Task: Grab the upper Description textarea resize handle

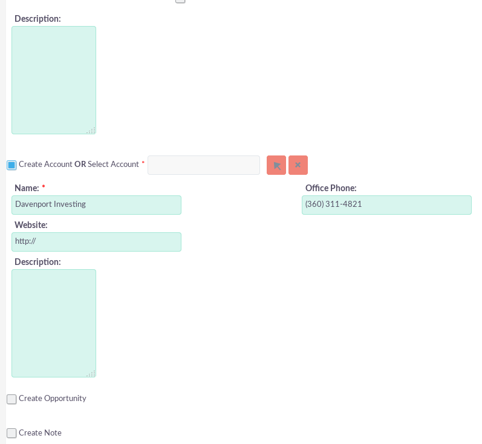Action: tap(91, 130)
